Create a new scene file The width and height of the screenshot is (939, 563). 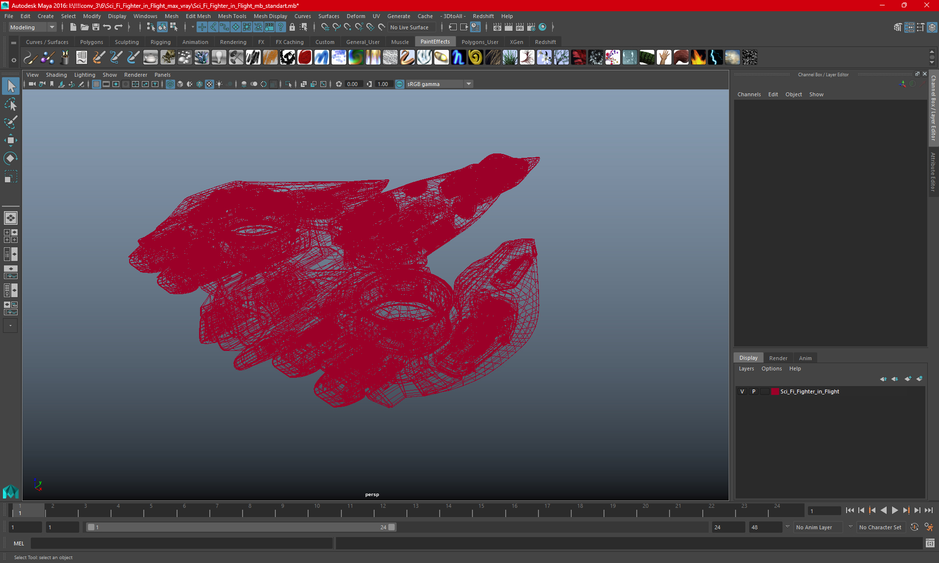click(x=73, y=27)
